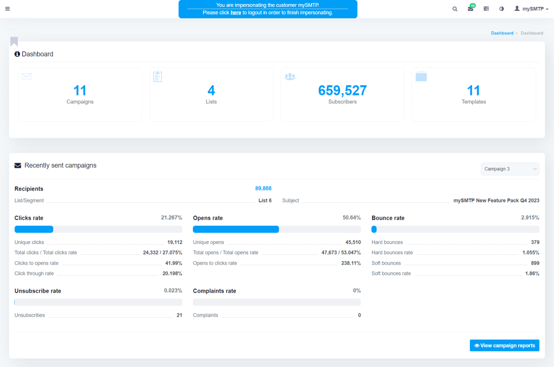Click the Clicks rate progress bar
This screenshot has height=367, width=554.
click(x=98, y=229)
